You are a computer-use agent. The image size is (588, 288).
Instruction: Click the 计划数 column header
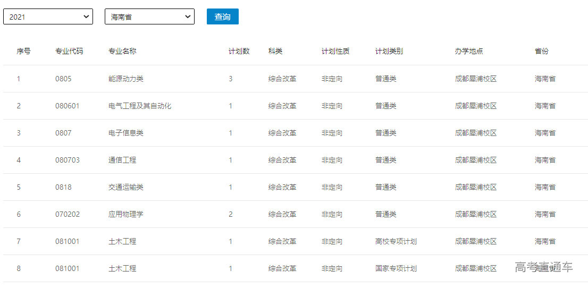pos(239,52)
